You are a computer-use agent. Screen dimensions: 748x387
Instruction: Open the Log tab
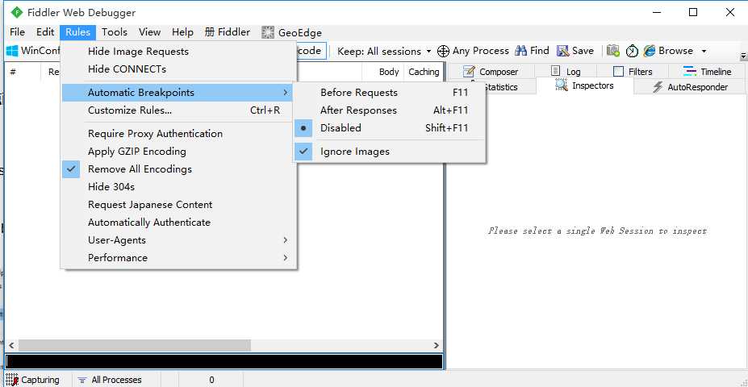tap(566, 72)
